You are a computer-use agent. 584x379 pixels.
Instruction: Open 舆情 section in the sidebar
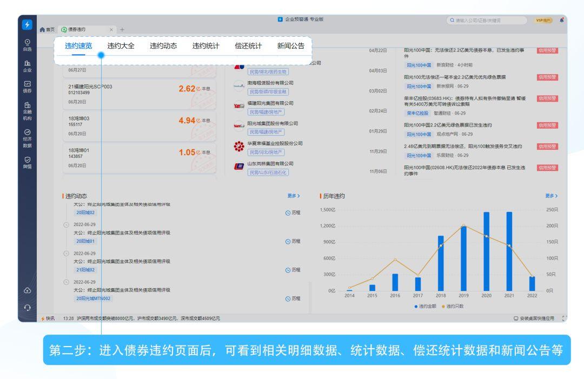[x=27, y=163]
